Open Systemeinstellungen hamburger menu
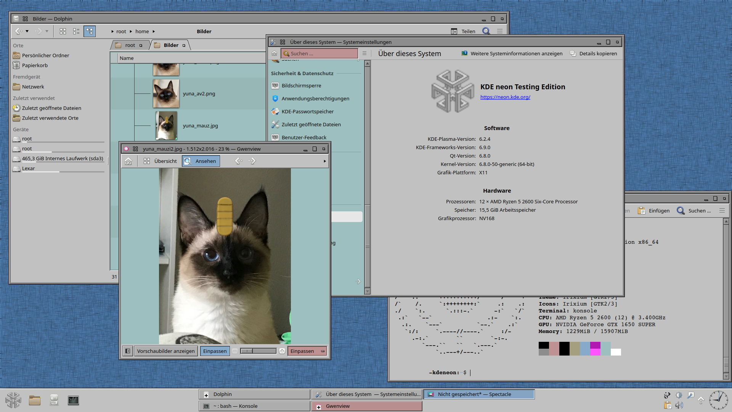This screenshot has height=412, width=732. [x=364, y=53]
